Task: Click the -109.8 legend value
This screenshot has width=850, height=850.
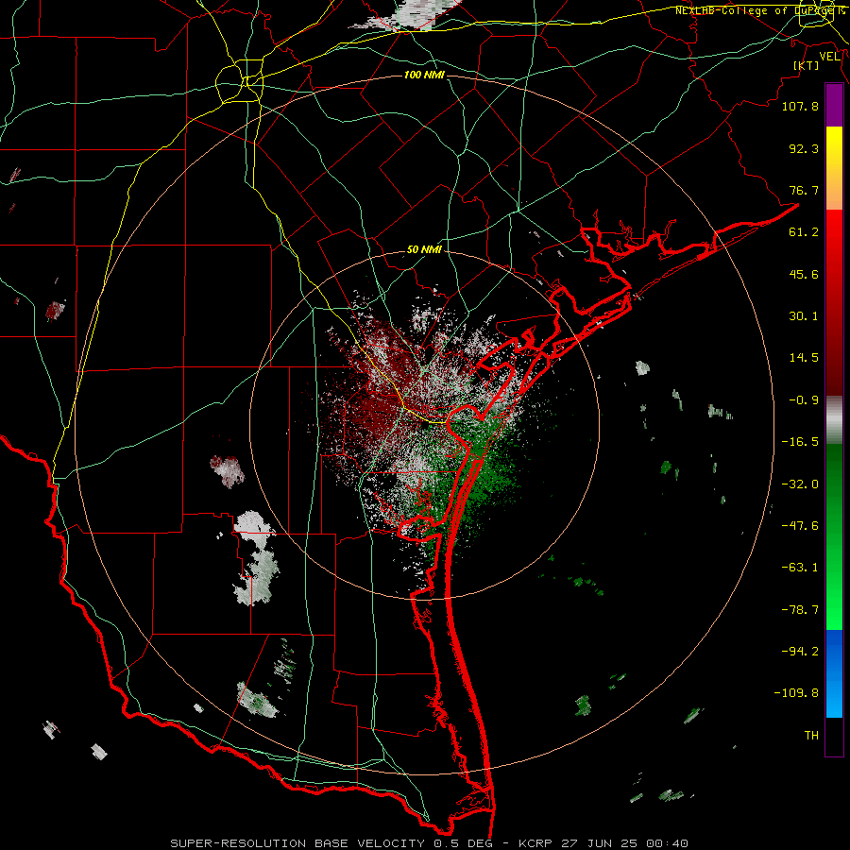Action: pyautogui.click(x=796, y=693)
